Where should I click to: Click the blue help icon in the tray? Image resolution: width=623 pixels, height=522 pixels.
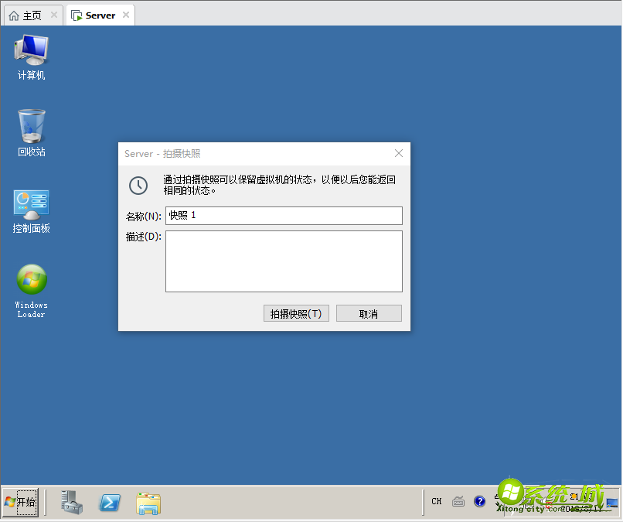[480, 501]
